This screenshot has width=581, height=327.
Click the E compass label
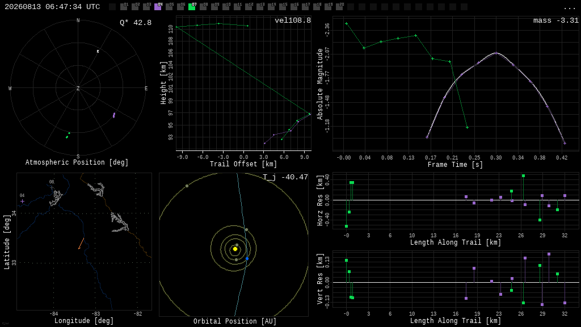(146, 88)
